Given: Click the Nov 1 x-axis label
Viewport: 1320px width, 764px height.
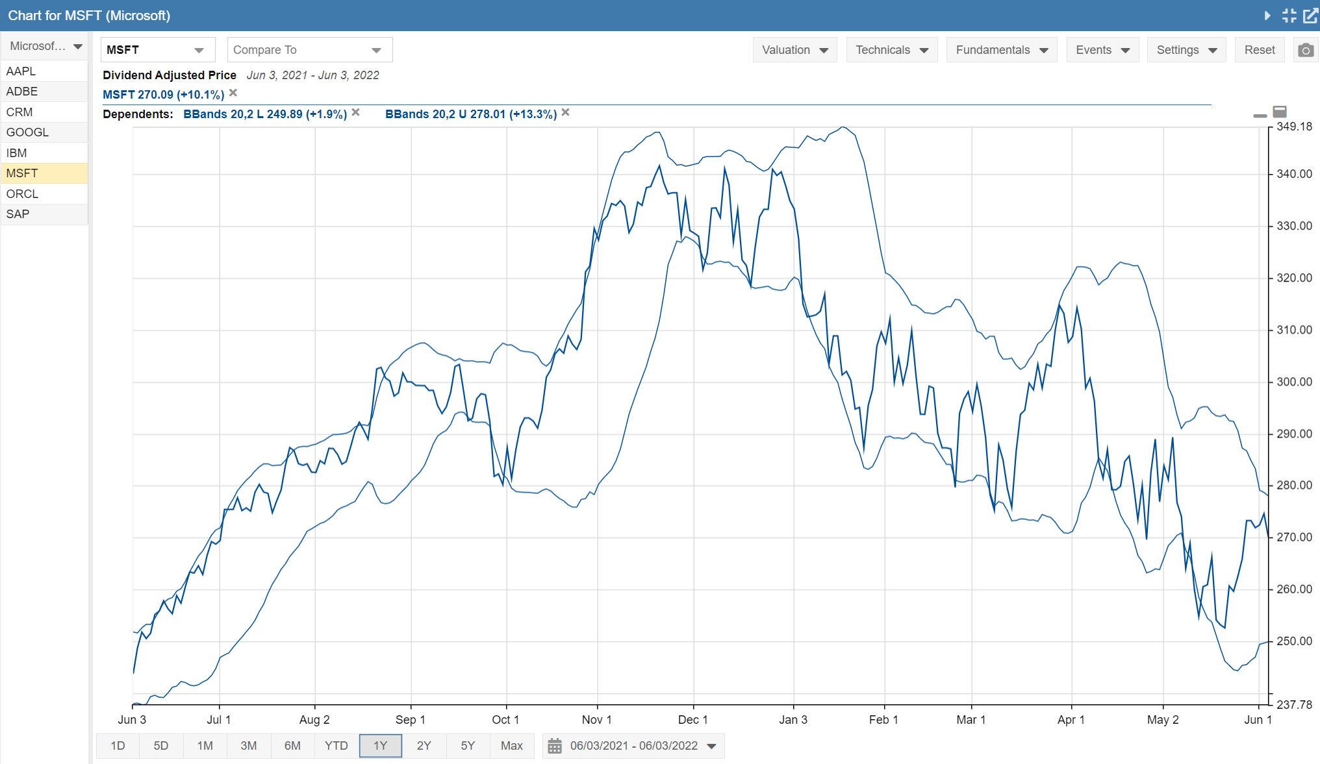Looking at the screenshot, I should [x=597, y=720].
